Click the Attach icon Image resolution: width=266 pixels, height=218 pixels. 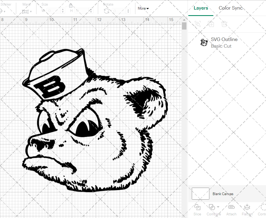click(x=231, y=210)
